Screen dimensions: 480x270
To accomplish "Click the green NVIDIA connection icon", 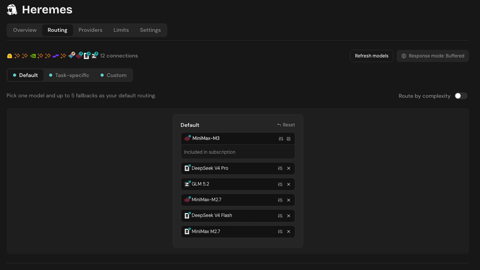I will (x=33, y=56).
